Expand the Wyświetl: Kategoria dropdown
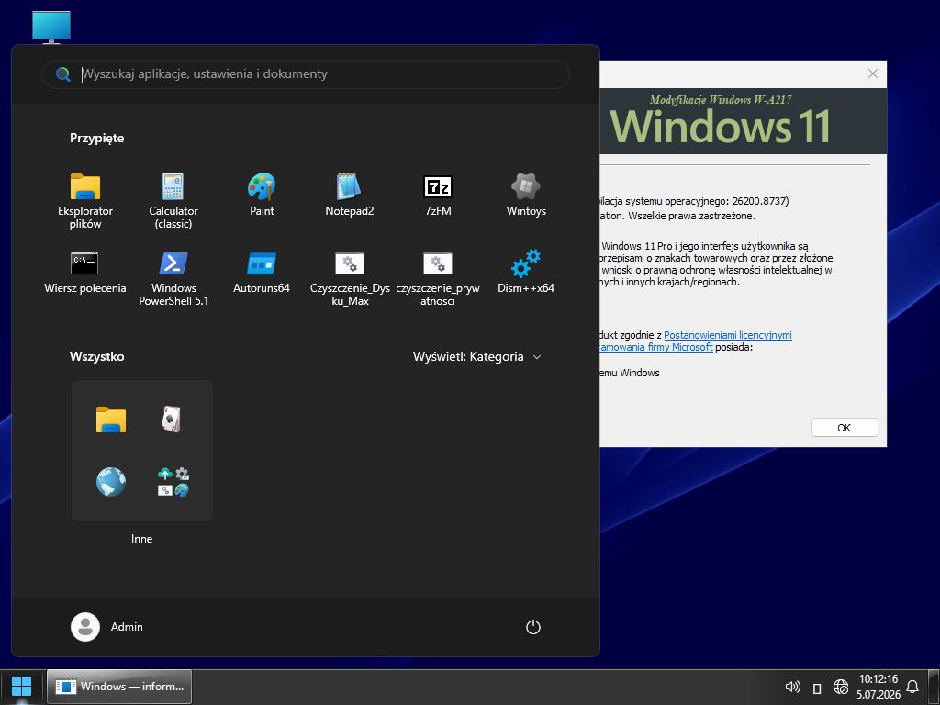The height and width of the screenshot is (705, 940). click(477, 357)
